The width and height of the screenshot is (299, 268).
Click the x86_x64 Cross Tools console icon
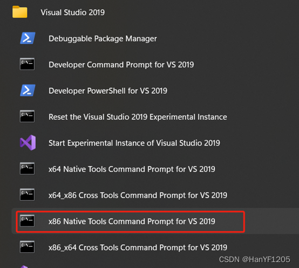tap(27, 247)
